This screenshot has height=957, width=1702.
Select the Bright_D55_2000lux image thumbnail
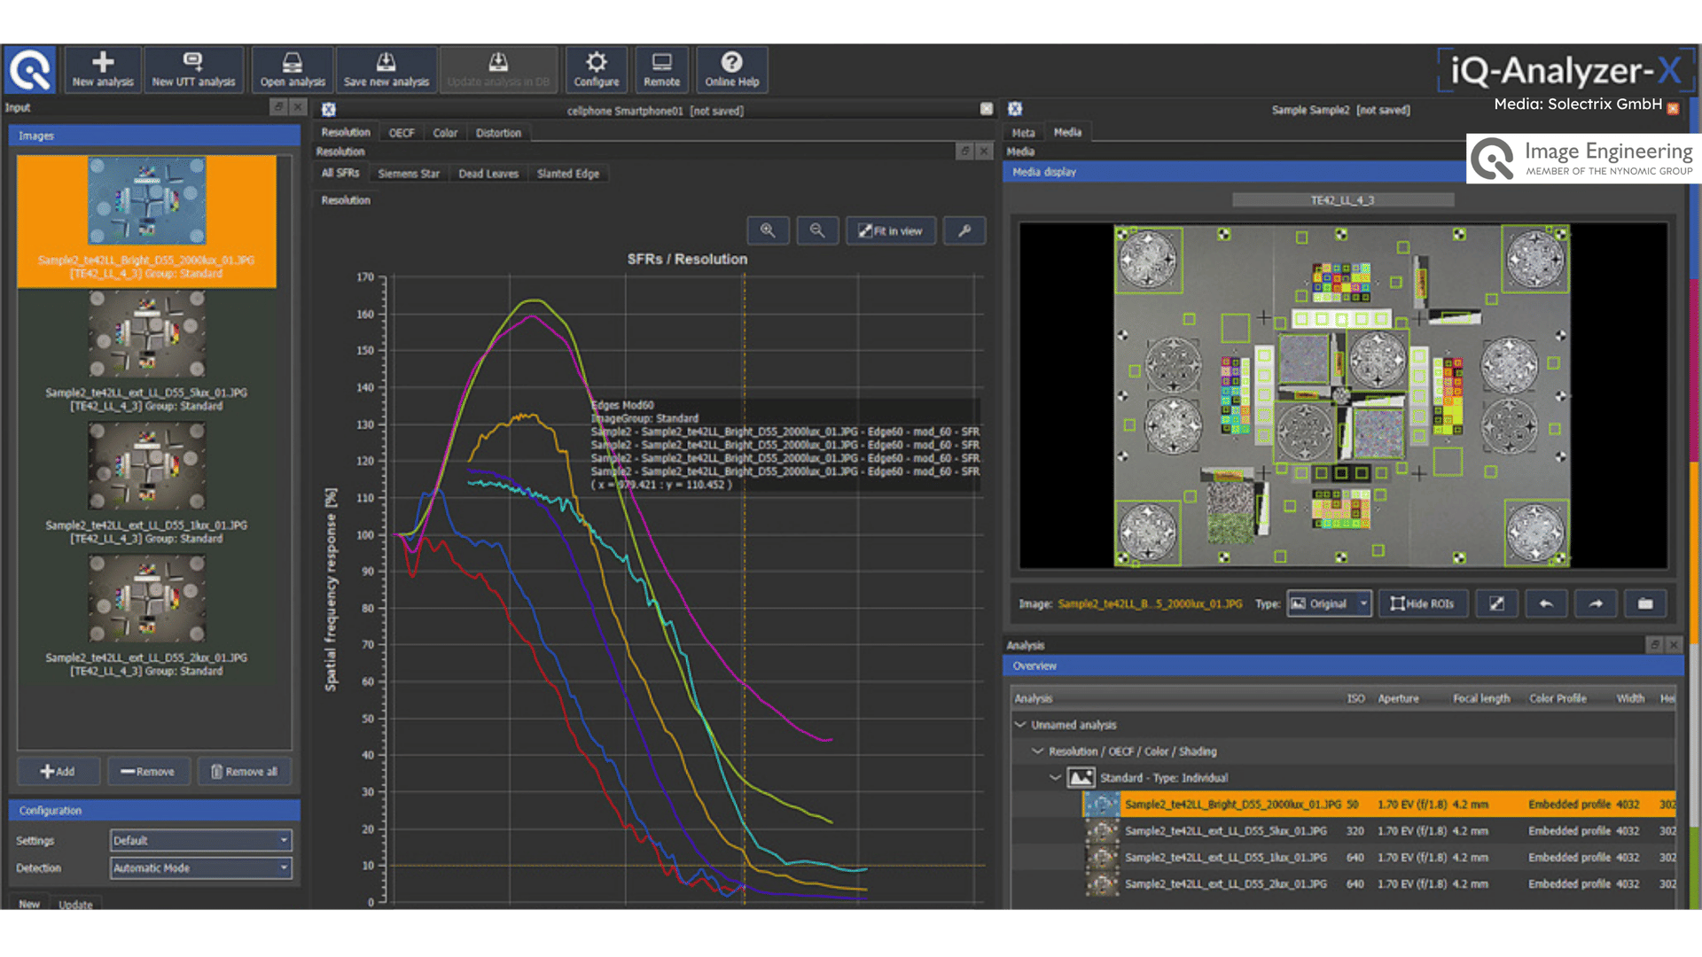pos(147,221)
